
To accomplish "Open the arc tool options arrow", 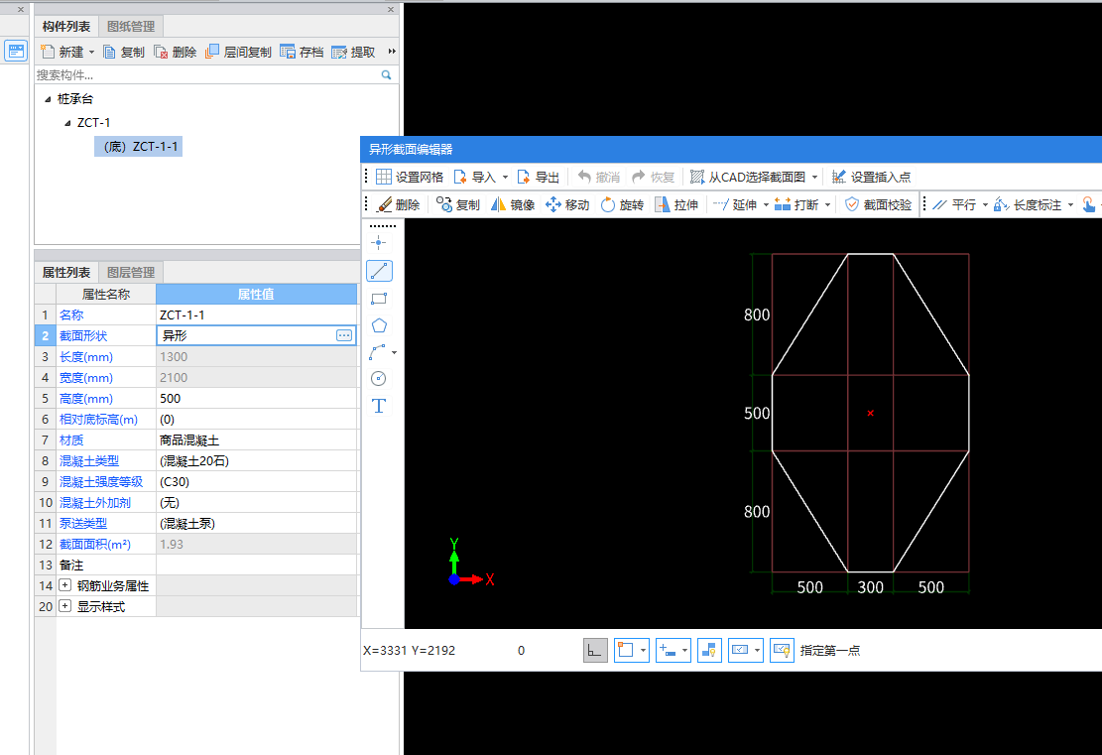I will pyautogui.click(x=394, y=352).
